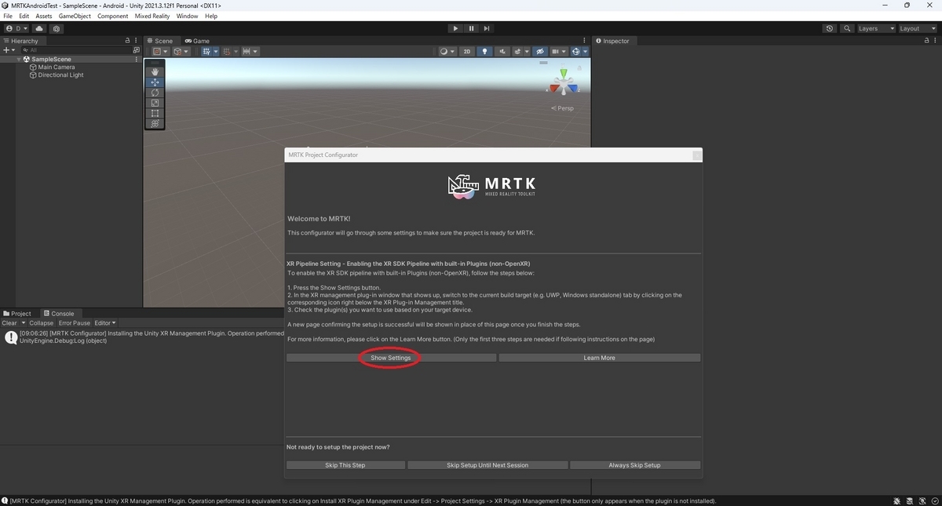This screenshot has height=506, width=942.
Task: Select the combined Transform tool
Action: pyautogui.click(x=155, y=123)
